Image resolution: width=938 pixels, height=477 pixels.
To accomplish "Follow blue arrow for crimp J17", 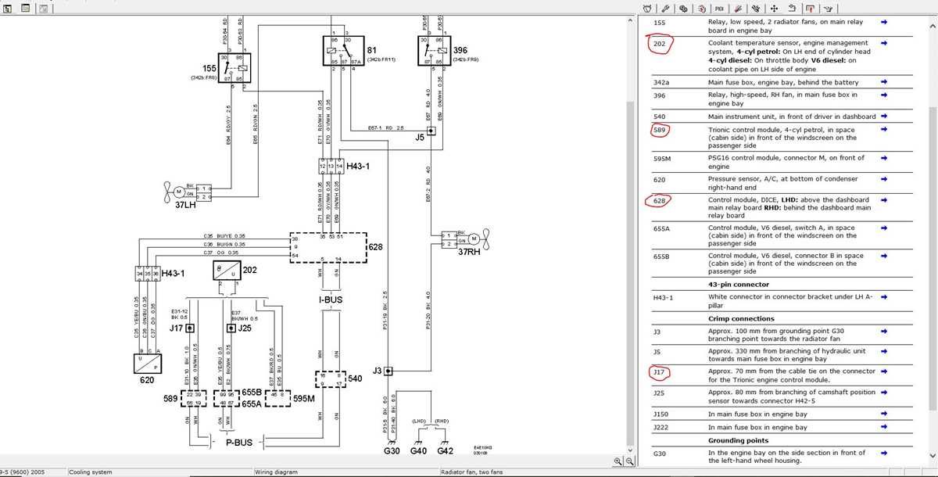I will coord(883,371).
